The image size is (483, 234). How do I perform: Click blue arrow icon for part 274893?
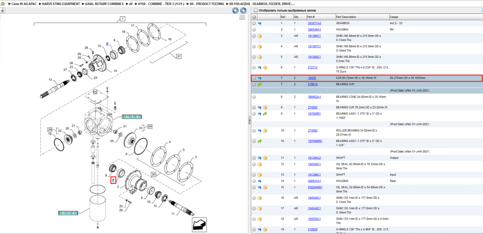point(260,108)
